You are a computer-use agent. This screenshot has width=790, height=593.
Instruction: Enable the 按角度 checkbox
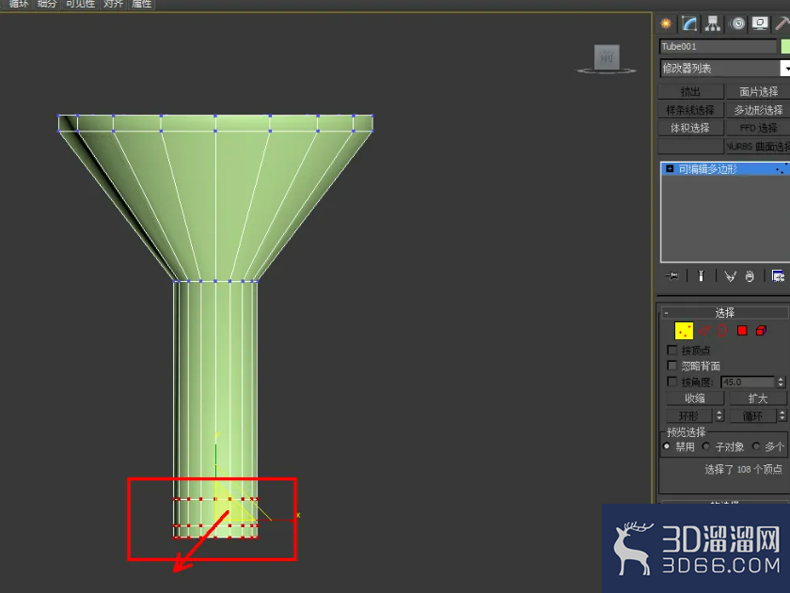click(671, 382)
